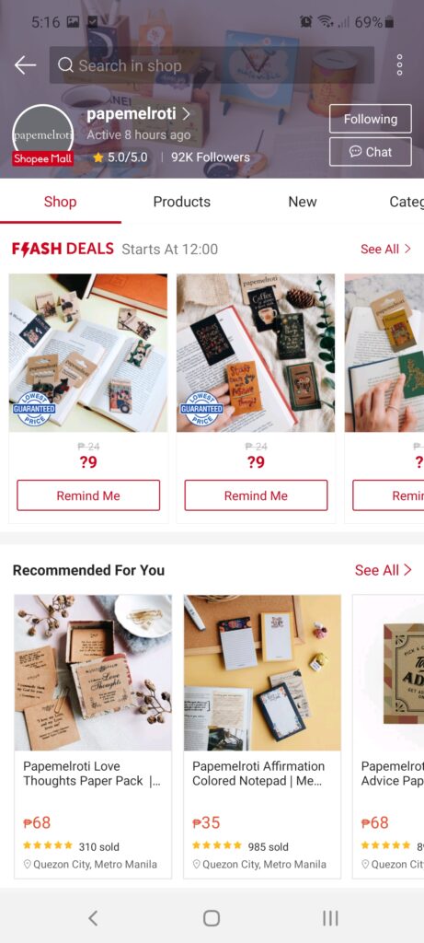Expand Recommended For You See All
This screenshot has width=424, height=943.
pyautogui.click(x=384, y=570)
